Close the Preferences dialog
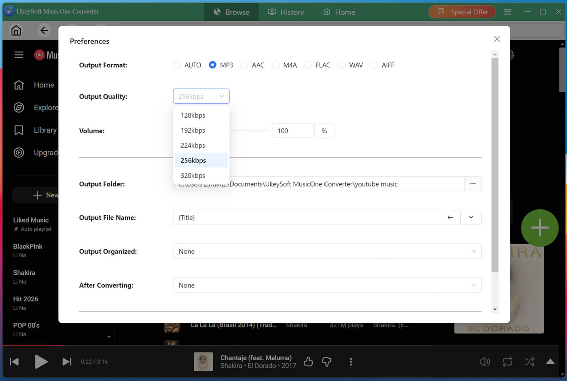The width and height of the screenshot is (567, 381). pos(497,39)
